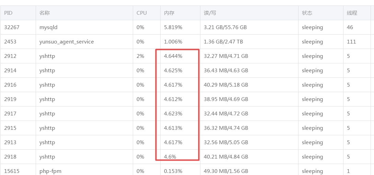Viewport: 374px width, 175px height.
Task: Click PID 2919 cell
Action: coord(10,99)
